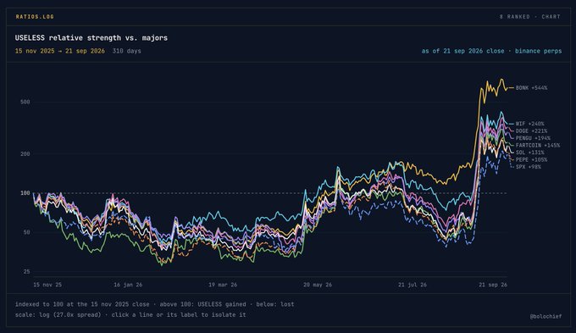Isolate the BONK +544% line label
The width and height of the screenshot is (576, 333).
click(x=531, y=88)
